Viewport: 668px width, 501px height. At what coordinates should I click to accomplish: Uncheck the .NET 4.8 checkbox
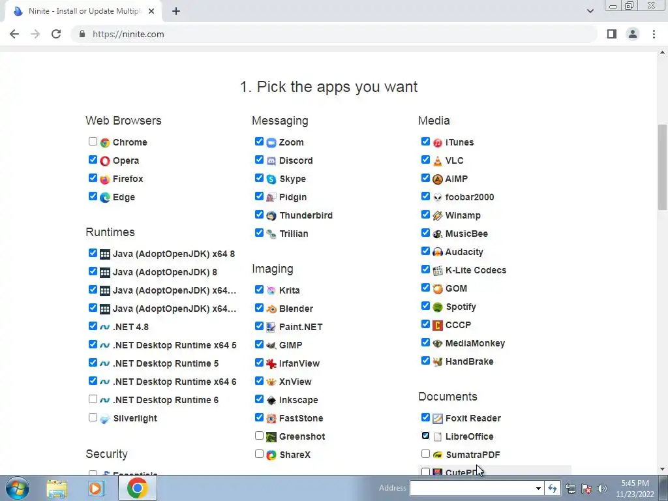(93, 326)
